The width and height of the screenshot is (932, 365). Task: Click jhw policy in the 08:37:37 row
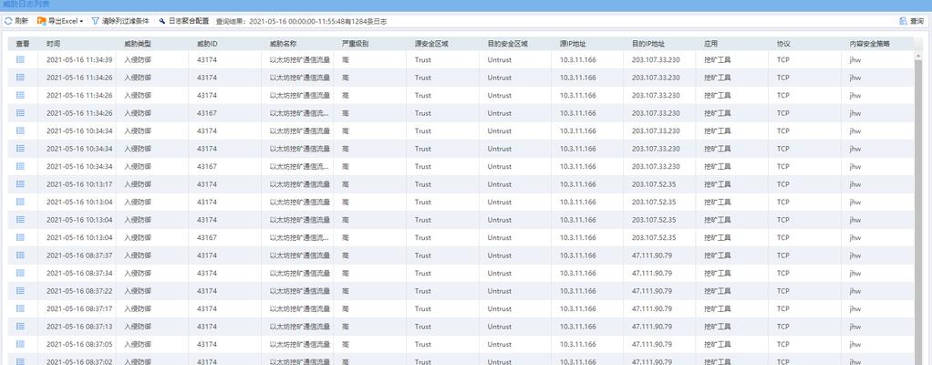pos(854,255)
